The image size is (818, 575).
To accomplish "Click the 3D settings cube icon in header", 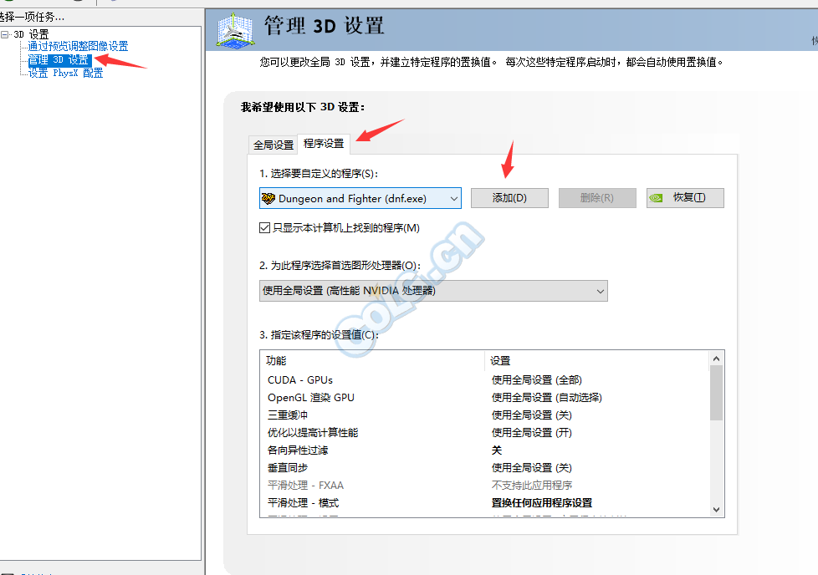I will 235,28.
